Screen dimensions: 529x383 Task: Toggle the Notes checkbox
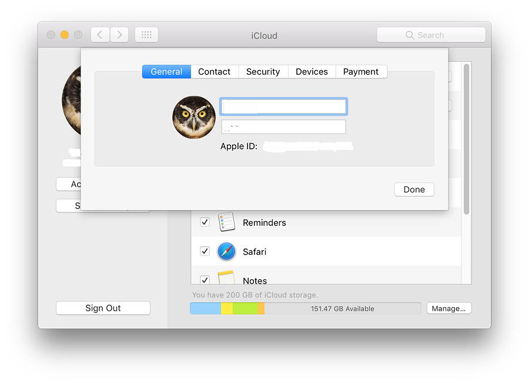(205, 279)
